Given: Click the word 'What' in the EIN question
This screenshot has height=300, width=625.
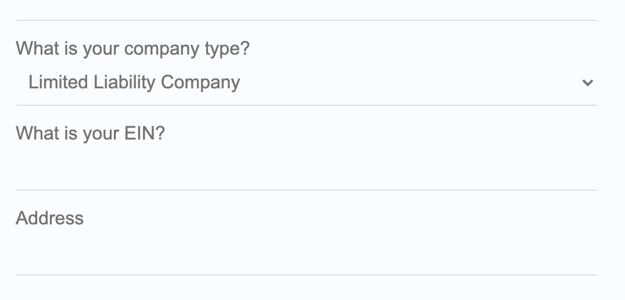Looking at the screenshot, I should click(38, 133).
